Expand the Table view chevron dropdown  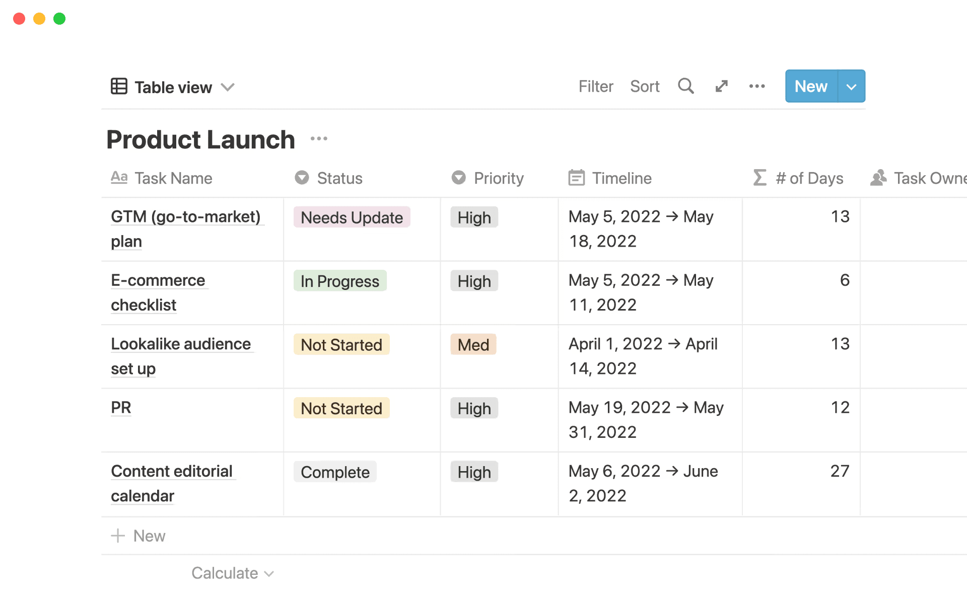(x=228, y=87)
